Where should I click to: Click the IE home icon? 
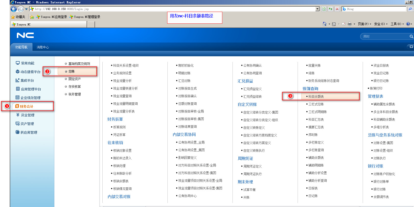[324, 24]
